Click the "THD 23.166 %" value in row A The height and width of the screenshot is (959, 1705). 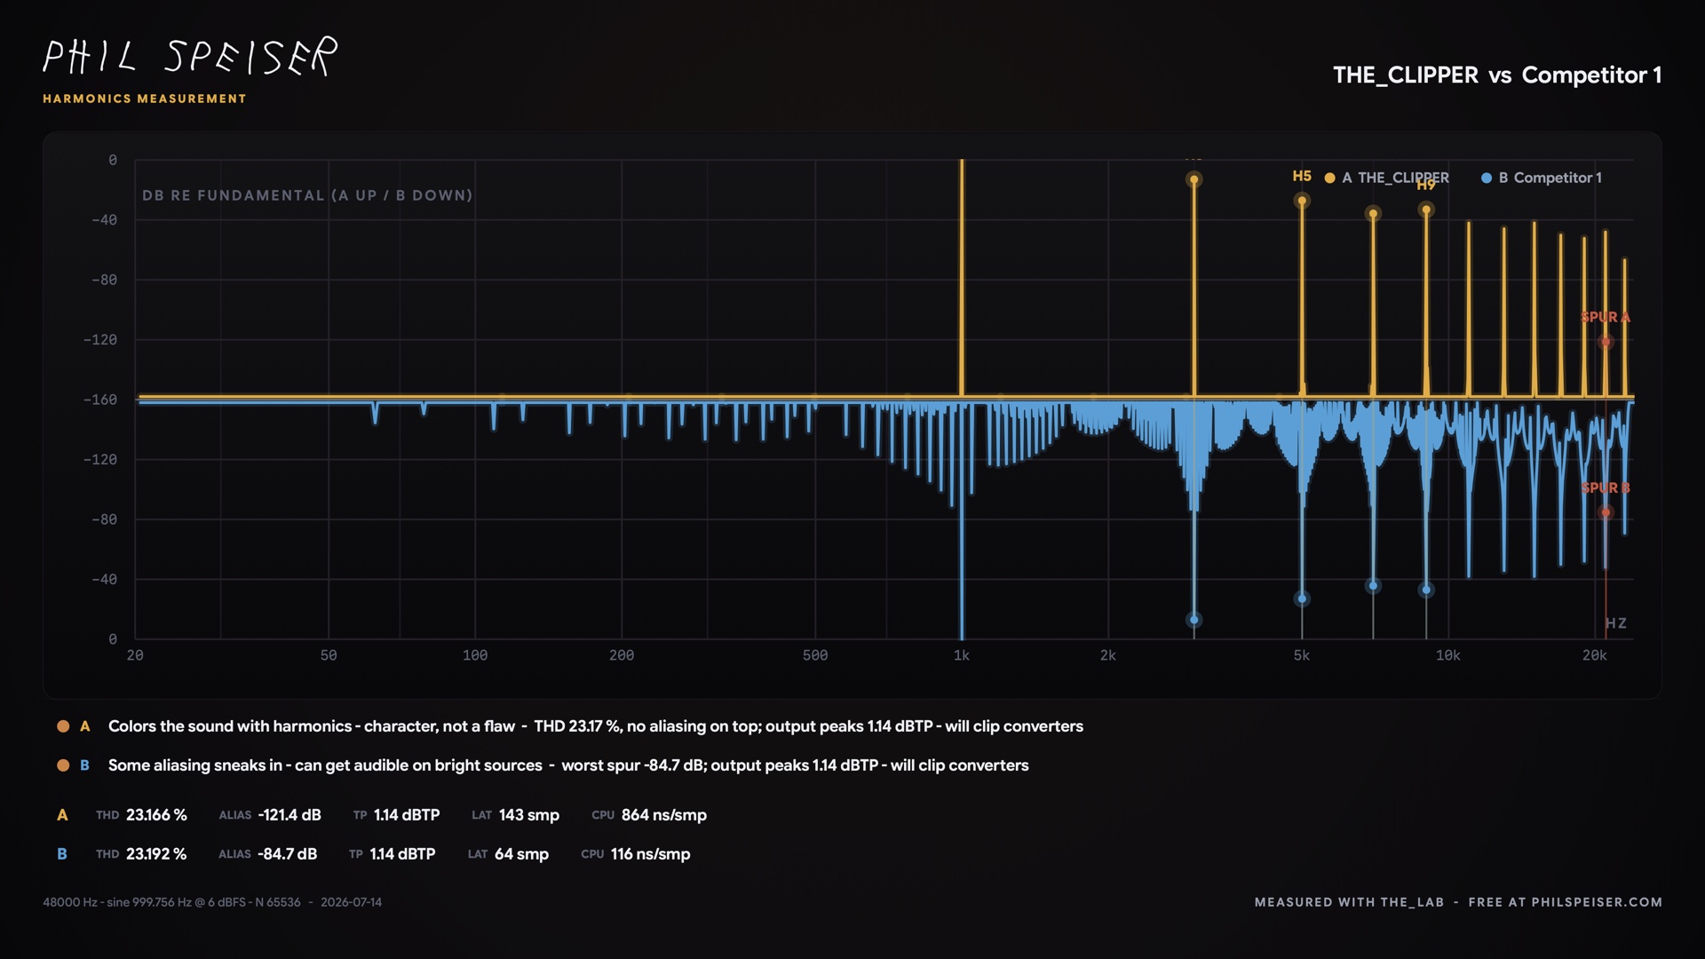(x=141, y=815)
